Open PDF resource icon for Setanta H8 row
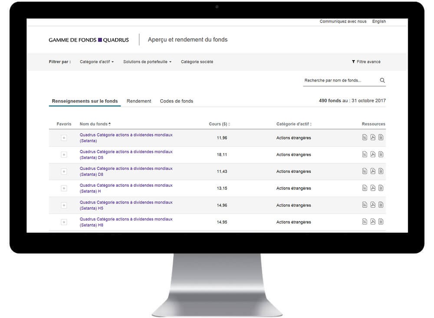This screenshot has height=318, width=434. pos(373,221)
